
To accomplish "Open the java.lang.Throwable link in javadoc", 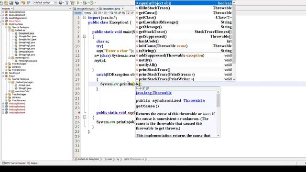I will pyautogui.click(x=153, y=93).
